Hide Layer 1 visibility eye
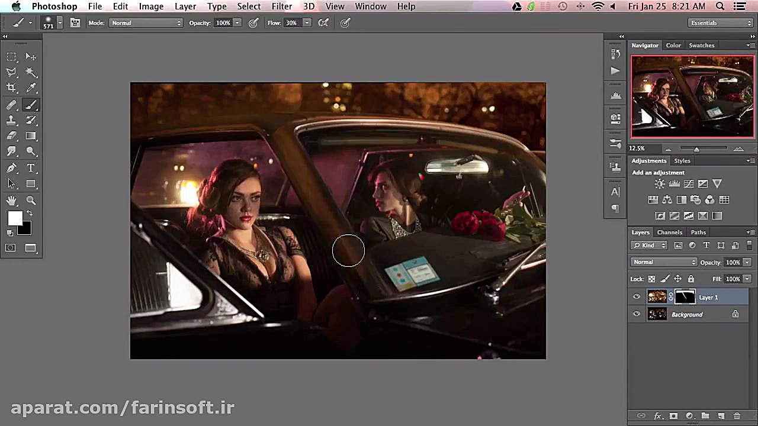The image size is (758, 426). pos(637,297)
